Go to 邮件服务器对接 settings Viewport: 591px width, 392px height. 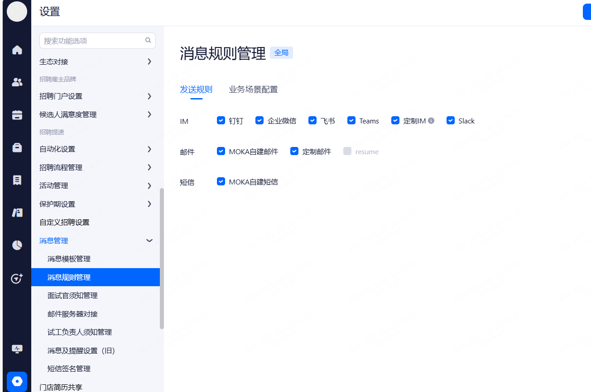pos(72,314)
